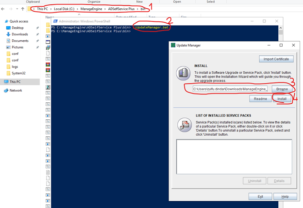303x208 pixels.
Task: Click pin icon next to Downloads
Action: point(37,34)
